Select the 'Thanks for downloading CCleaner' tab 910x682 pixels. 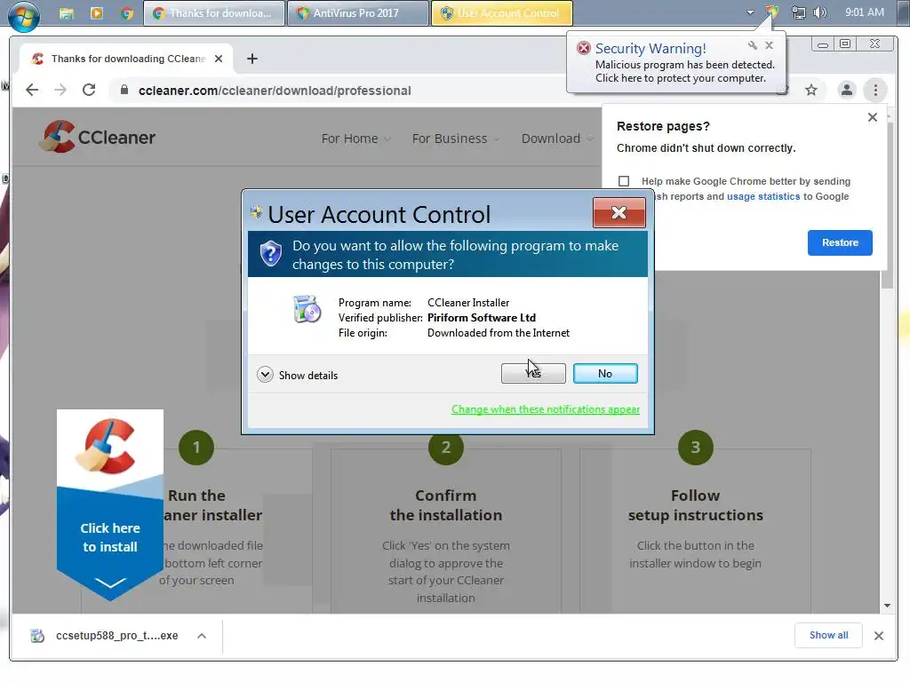[x=126, y=59]
